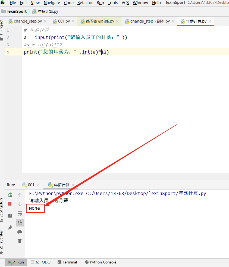Click the Up the stack trace arrow
The image size is (229, 267).
click(20, 195)
